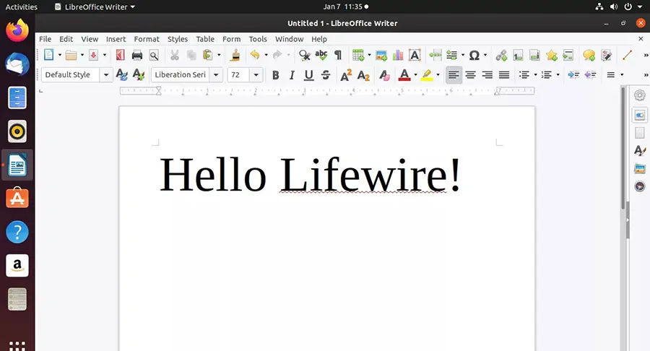This screenshot has width=650, height=351.
Task: Click the Copy icon
Action: [191, 55]
